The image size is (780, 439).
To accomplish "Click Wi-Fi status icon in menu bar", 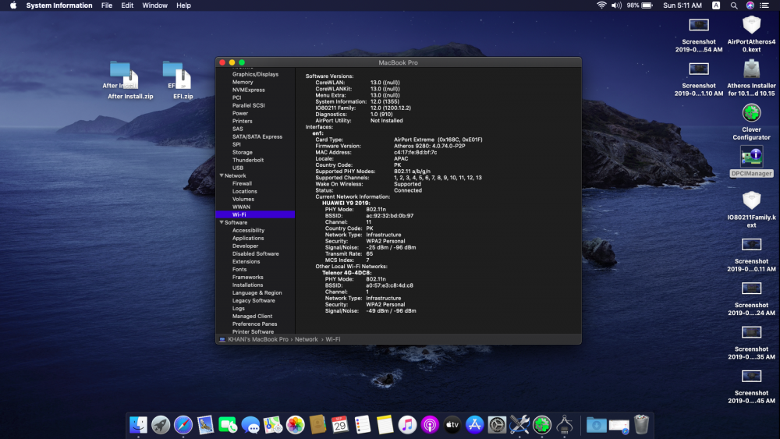I will [601, 5].
